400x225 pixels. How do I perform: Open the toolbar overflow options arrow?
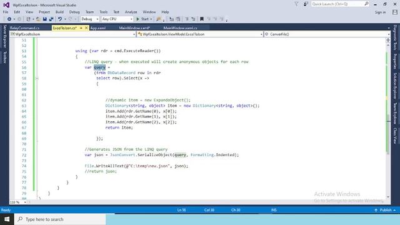tap(226, 20)
